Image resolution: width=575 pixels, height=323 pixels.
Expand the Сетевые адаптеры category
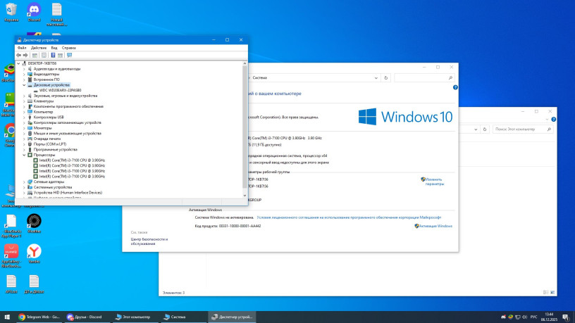pos(24,182)
